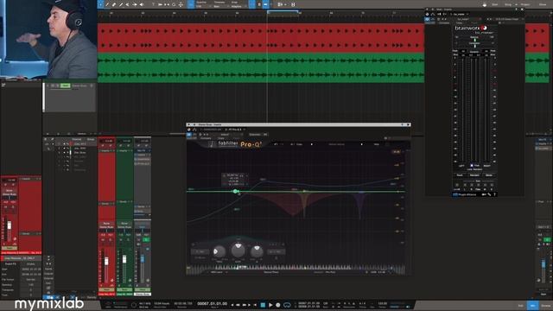
Task: Click the brainworx logo in bx_meter
Action: tap(471, 28)
